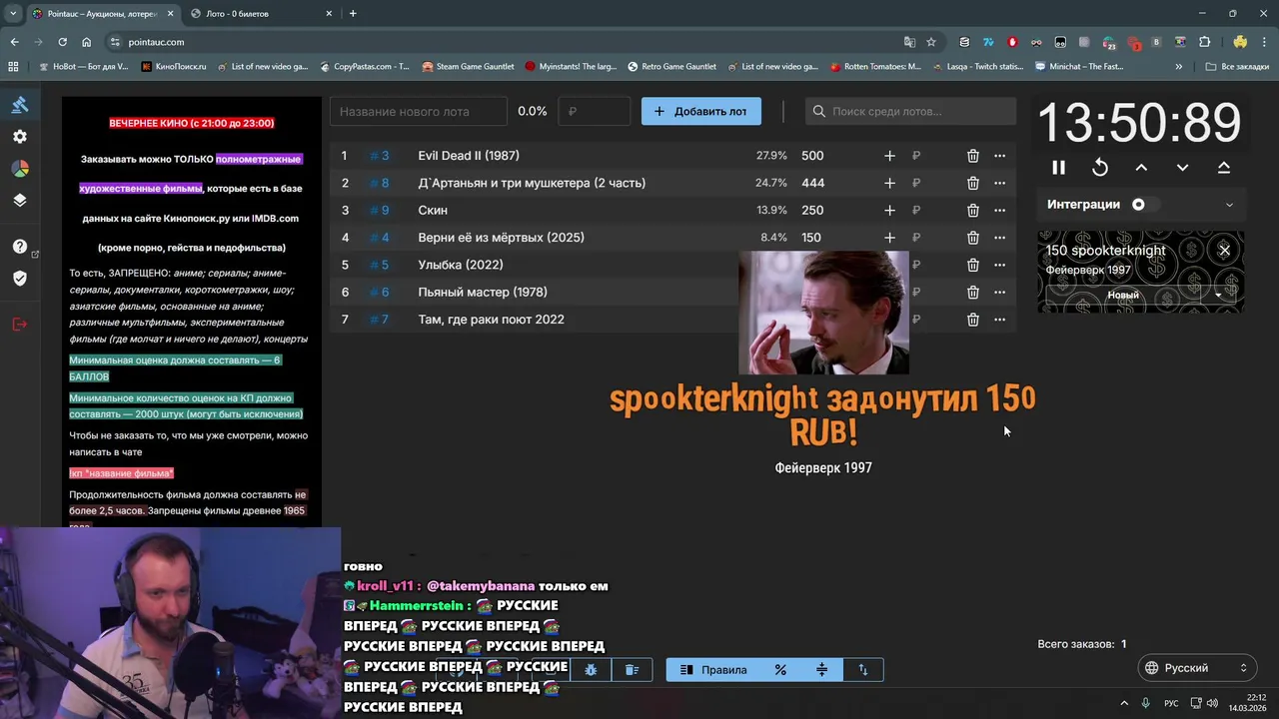Toggle the percent display button
The width and height of the screenshot is (1279, 719).
780,670
